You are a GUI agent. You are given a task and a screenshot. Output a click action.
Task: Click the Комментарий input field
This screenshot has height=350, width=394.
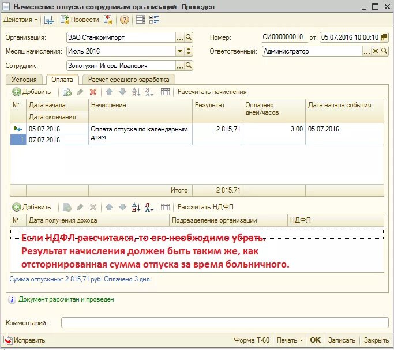pyautogui.click(x=225, y=323)
